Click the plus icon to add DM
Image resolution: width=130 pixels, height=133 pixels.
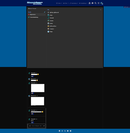coord(101,10)
